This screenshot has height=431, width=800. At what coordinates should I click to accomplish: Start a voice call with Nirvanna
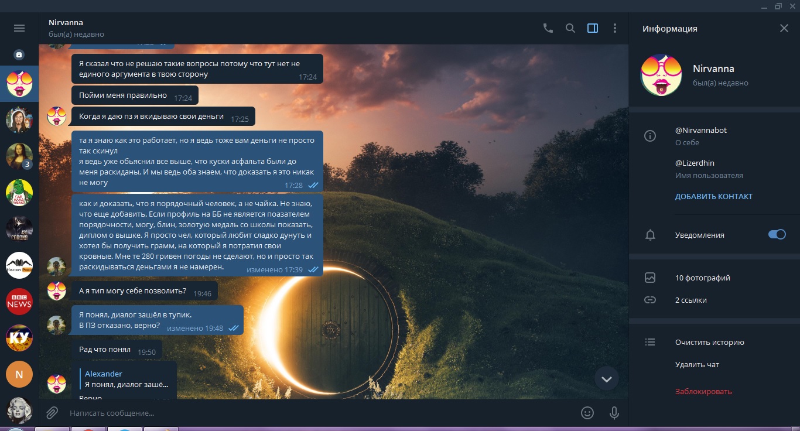tap(548, 28)
